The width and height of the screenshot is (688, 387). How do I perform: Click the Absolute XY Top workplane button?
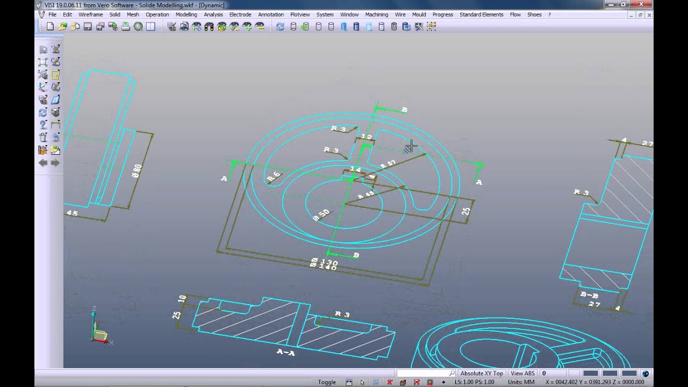pos(482,373)
